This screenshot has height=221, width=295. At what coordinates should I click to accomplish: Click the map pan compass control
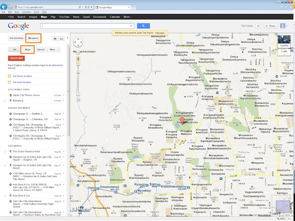tap(78, 42)
